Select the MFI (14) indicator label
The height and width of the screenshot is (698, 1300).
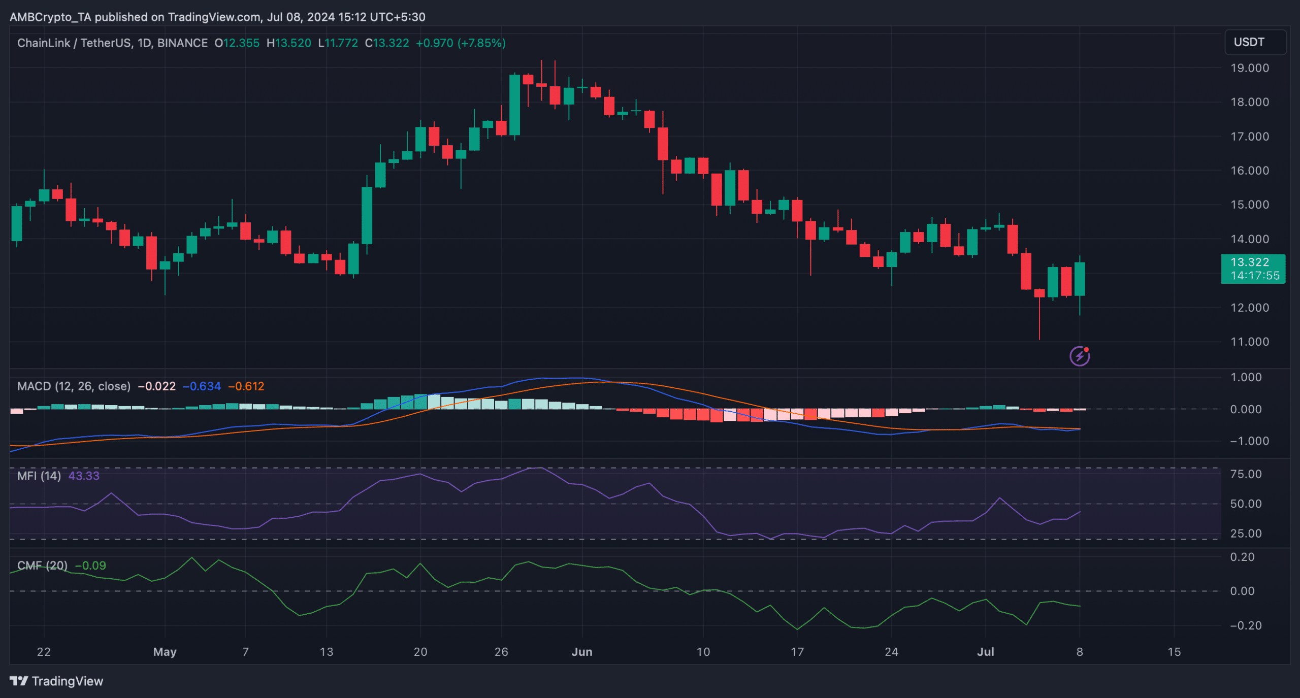pyautogui.click(x=39, y=476)
